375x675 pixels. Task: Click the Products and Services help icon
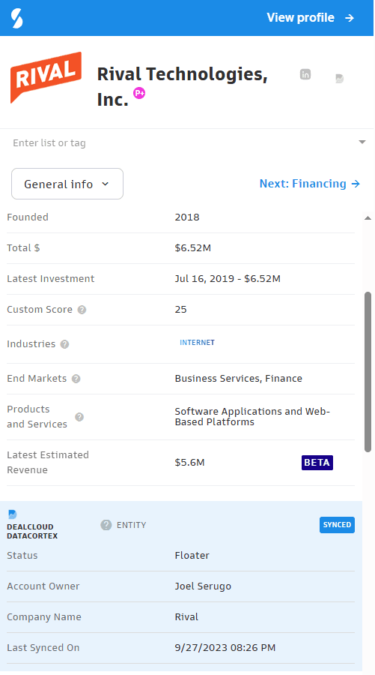coord(79,417)
